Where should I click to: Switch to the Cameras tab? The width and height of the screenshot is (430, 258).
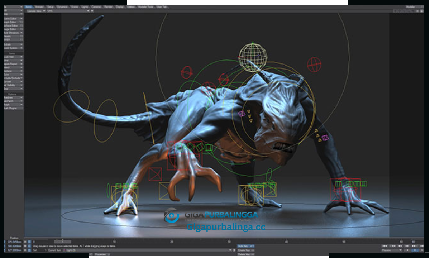tap(96, 7)
